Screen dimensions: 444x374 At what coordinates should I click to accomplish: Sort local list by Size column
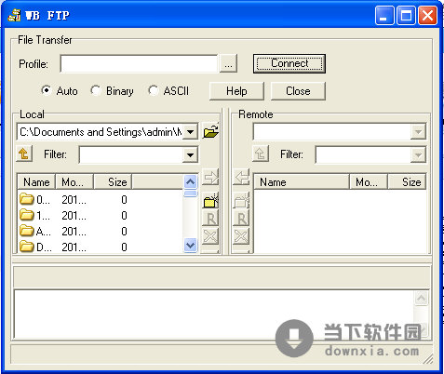pyautogui.click(x=113, y=181)
